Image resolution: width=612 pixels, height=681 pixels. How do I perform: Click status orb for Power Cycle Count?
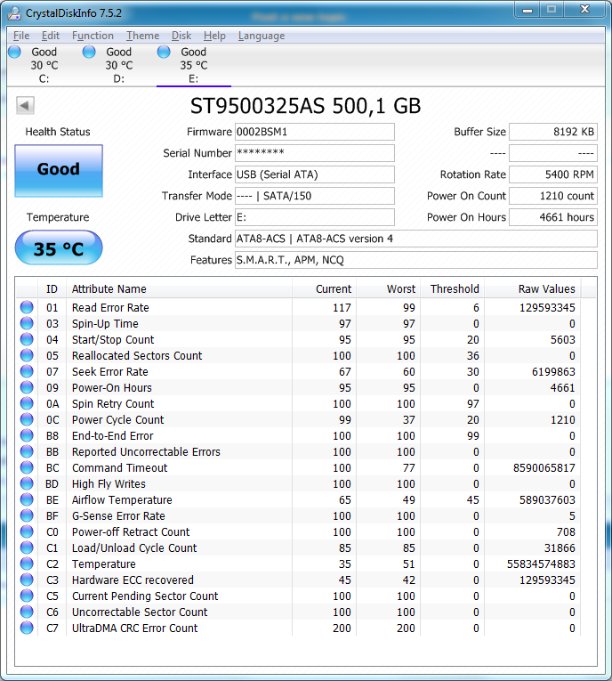(27, 419)
